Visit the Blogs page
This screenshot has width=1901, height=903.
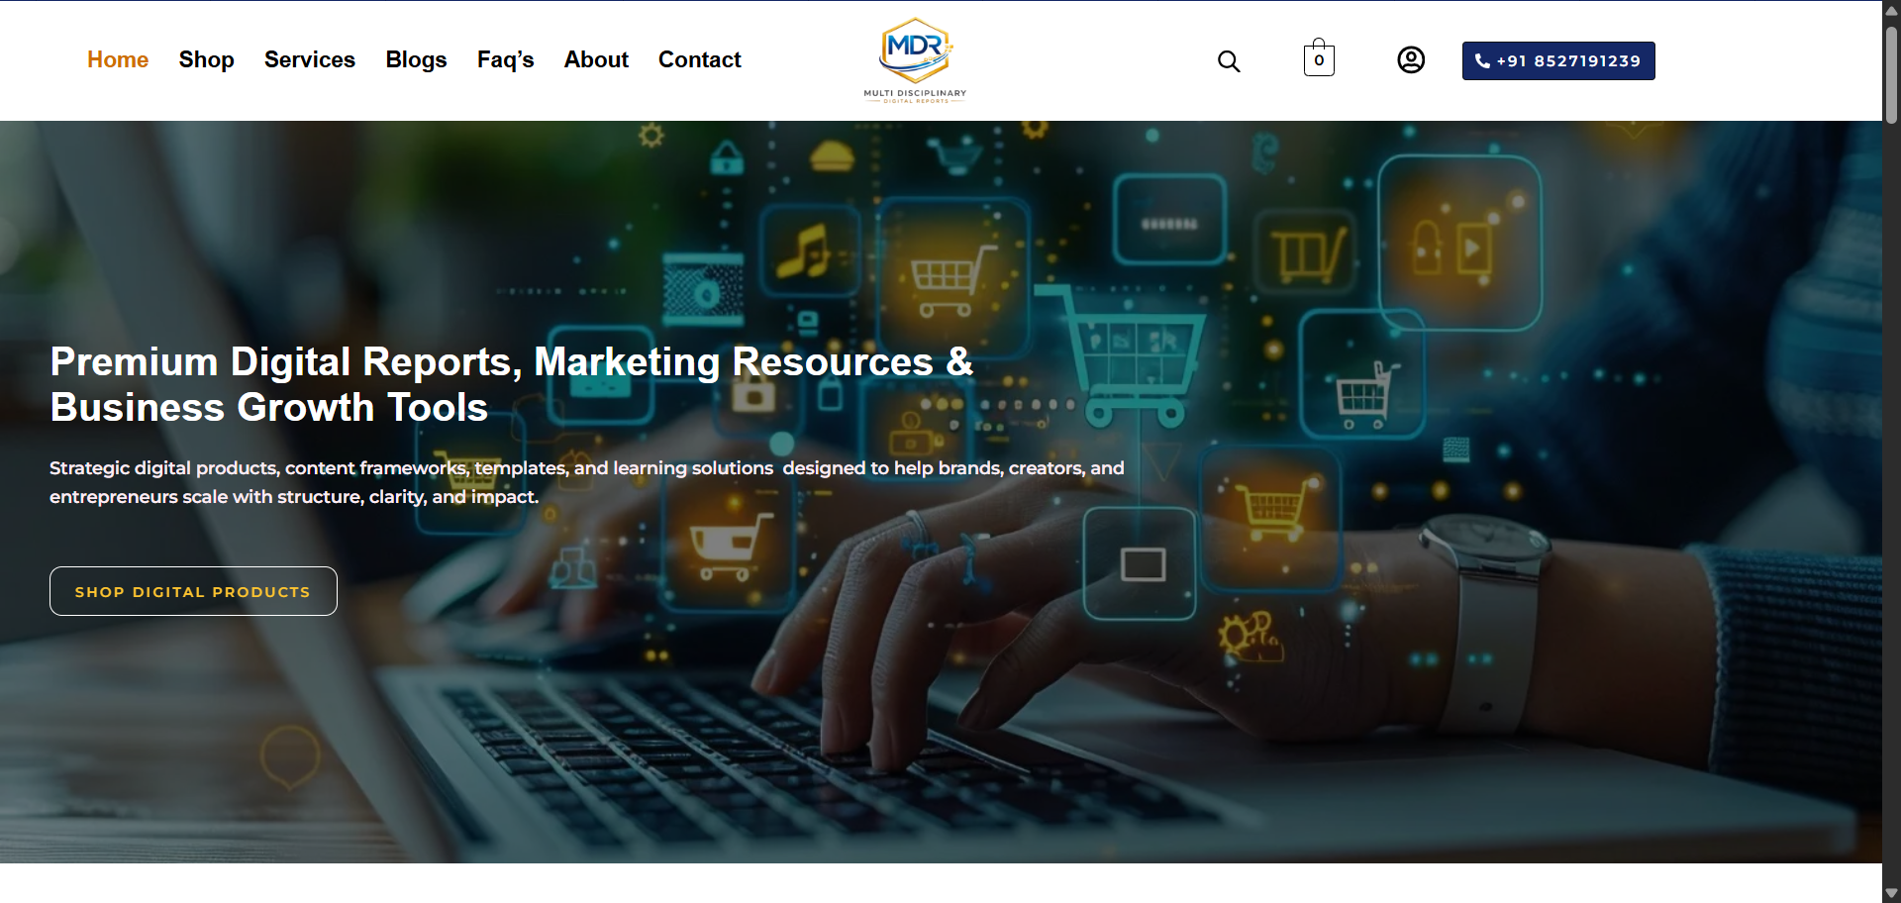click(416, 59)
